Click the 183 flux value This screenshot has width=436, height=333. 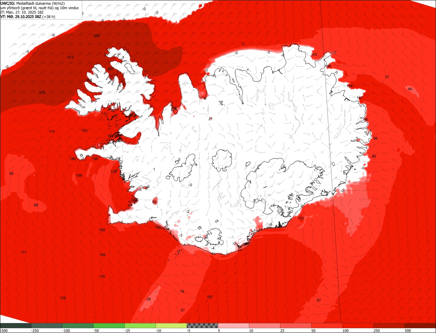[84, 130]
